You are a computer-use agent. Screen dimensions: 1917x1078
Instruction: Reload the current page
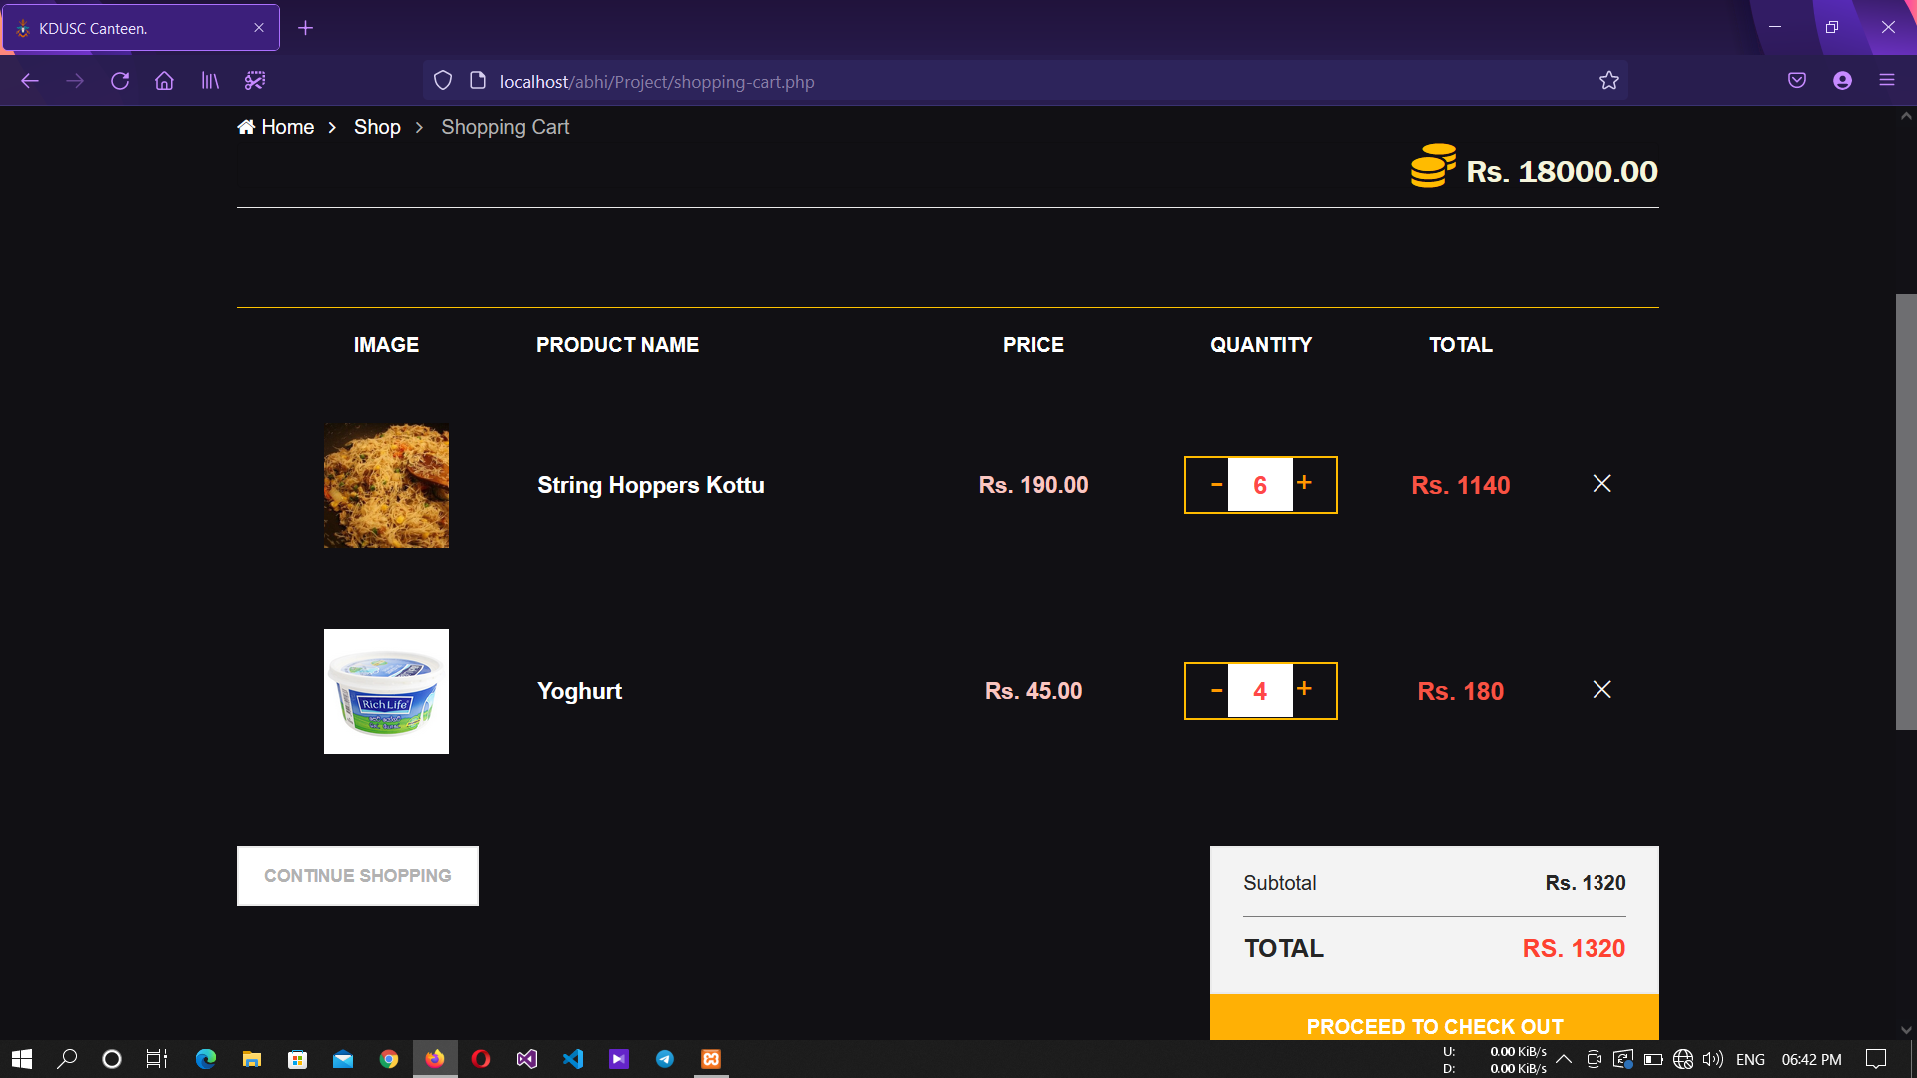pyautogui.click(x=120, y=81)
